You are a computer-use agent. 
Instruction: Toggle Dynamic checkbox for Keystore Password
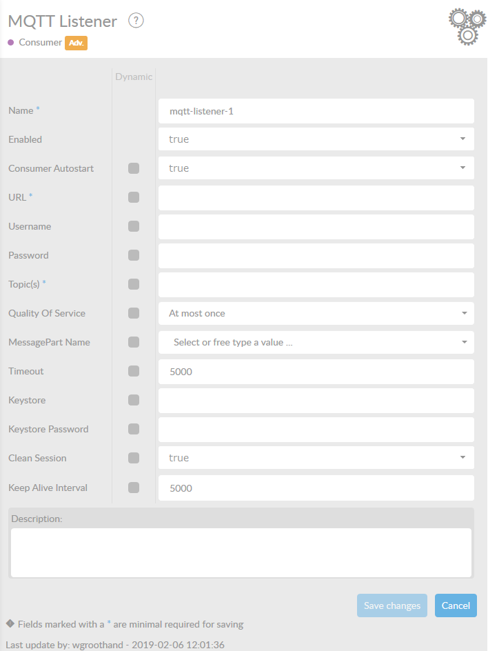pyautogui.click(x=134, y=429)
